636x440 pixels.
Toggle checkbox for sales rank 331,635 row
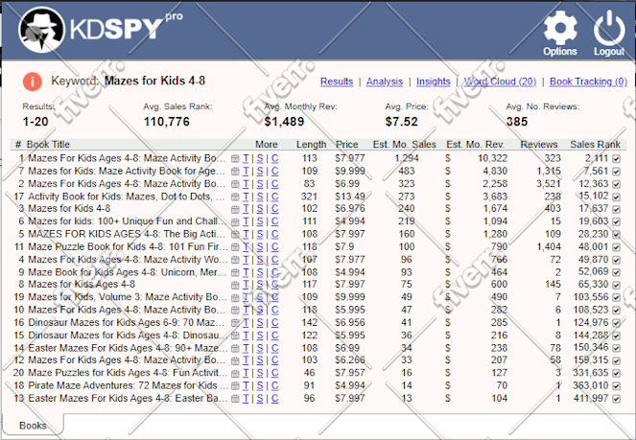tap(617, 374)
